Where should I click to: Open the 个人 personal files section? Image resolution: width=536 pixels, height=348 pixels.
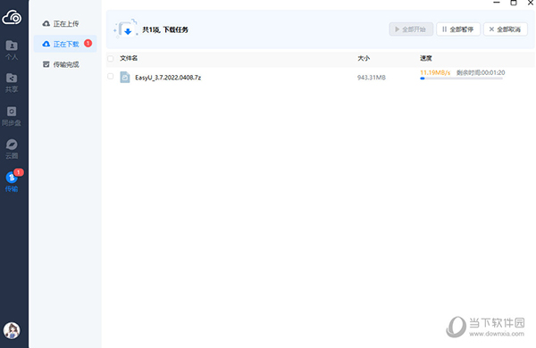click(x=12, y=50)
